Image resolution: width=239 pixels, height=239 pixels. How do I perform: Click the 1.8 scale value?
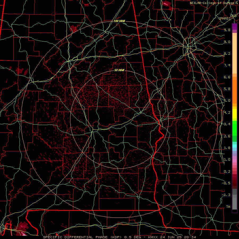tap(227, 148)
